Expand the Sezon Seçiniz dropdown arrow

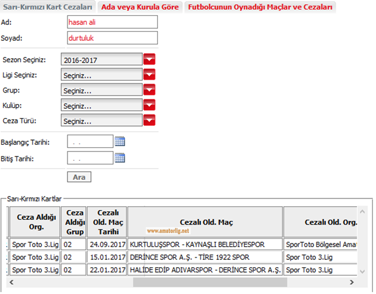(149, 60)
